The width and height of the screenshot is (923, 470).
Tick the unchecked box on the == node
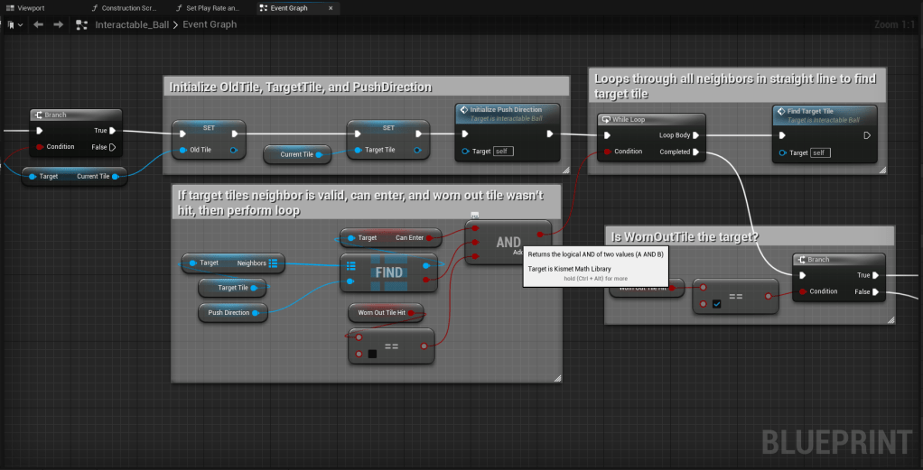click(x=371, y=353)
